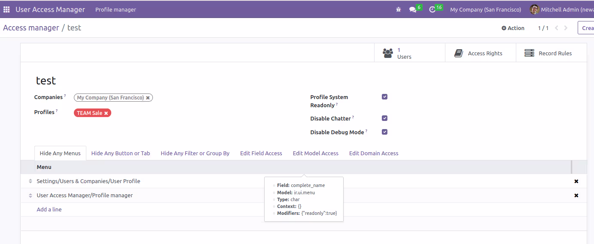The width and height of the screenshot is (594, 244).
Task: Switch to Hide Any Filter or Group By tab
Action: [x=195, y=153]
